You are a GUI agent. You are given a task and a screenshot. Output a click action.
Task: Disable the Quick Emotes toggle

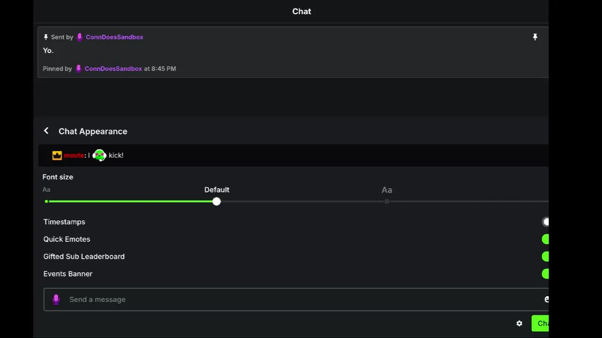click(546, 239)
